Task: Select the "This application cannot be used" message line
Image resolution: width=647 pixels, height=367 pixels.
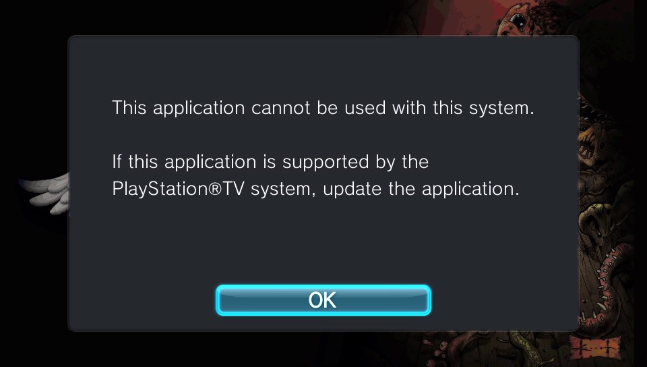Action: click(323, 108)
